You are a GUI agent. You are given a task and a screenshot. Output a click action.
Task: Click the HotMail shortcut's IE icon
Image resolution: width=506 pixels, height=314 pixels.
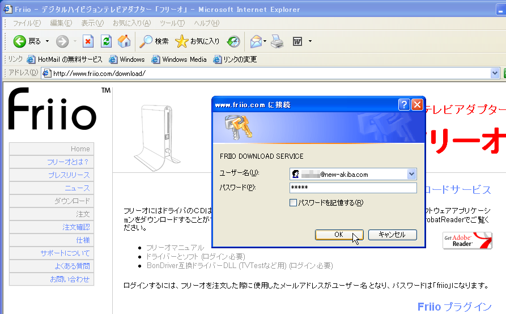tap(31, 60)
